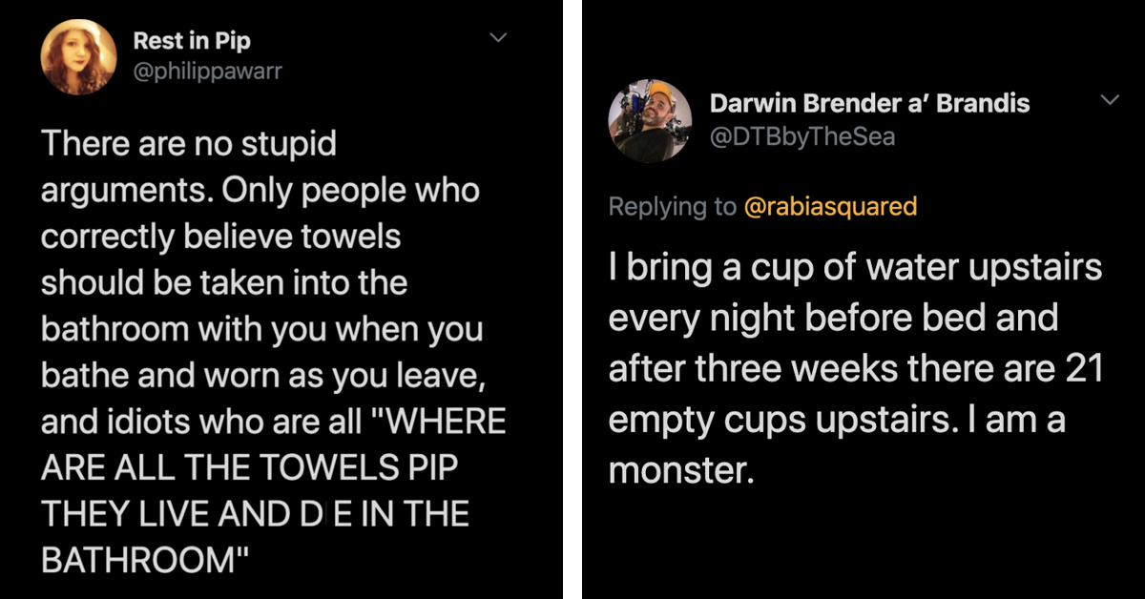Screen dimensions: 1145x599
Task: Click the "Darwin Brender a' Brandis" display name
Action: point(869,103)
